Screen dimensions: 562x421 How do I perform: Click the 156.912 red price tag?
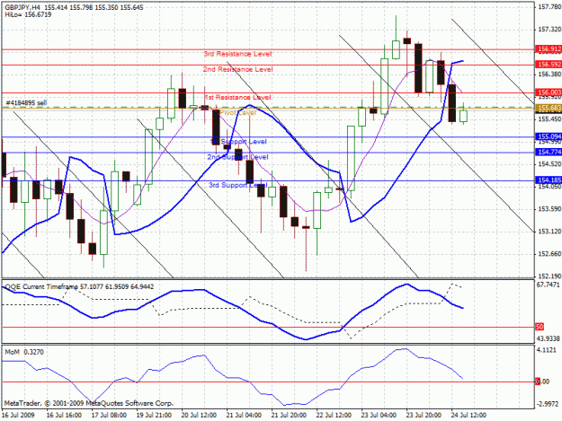pyautogui.click(x=549, y=48)
